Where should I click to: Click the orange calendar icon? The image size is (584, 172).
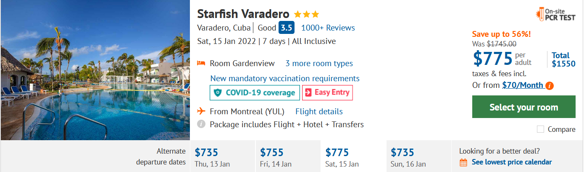coord(463,162)
